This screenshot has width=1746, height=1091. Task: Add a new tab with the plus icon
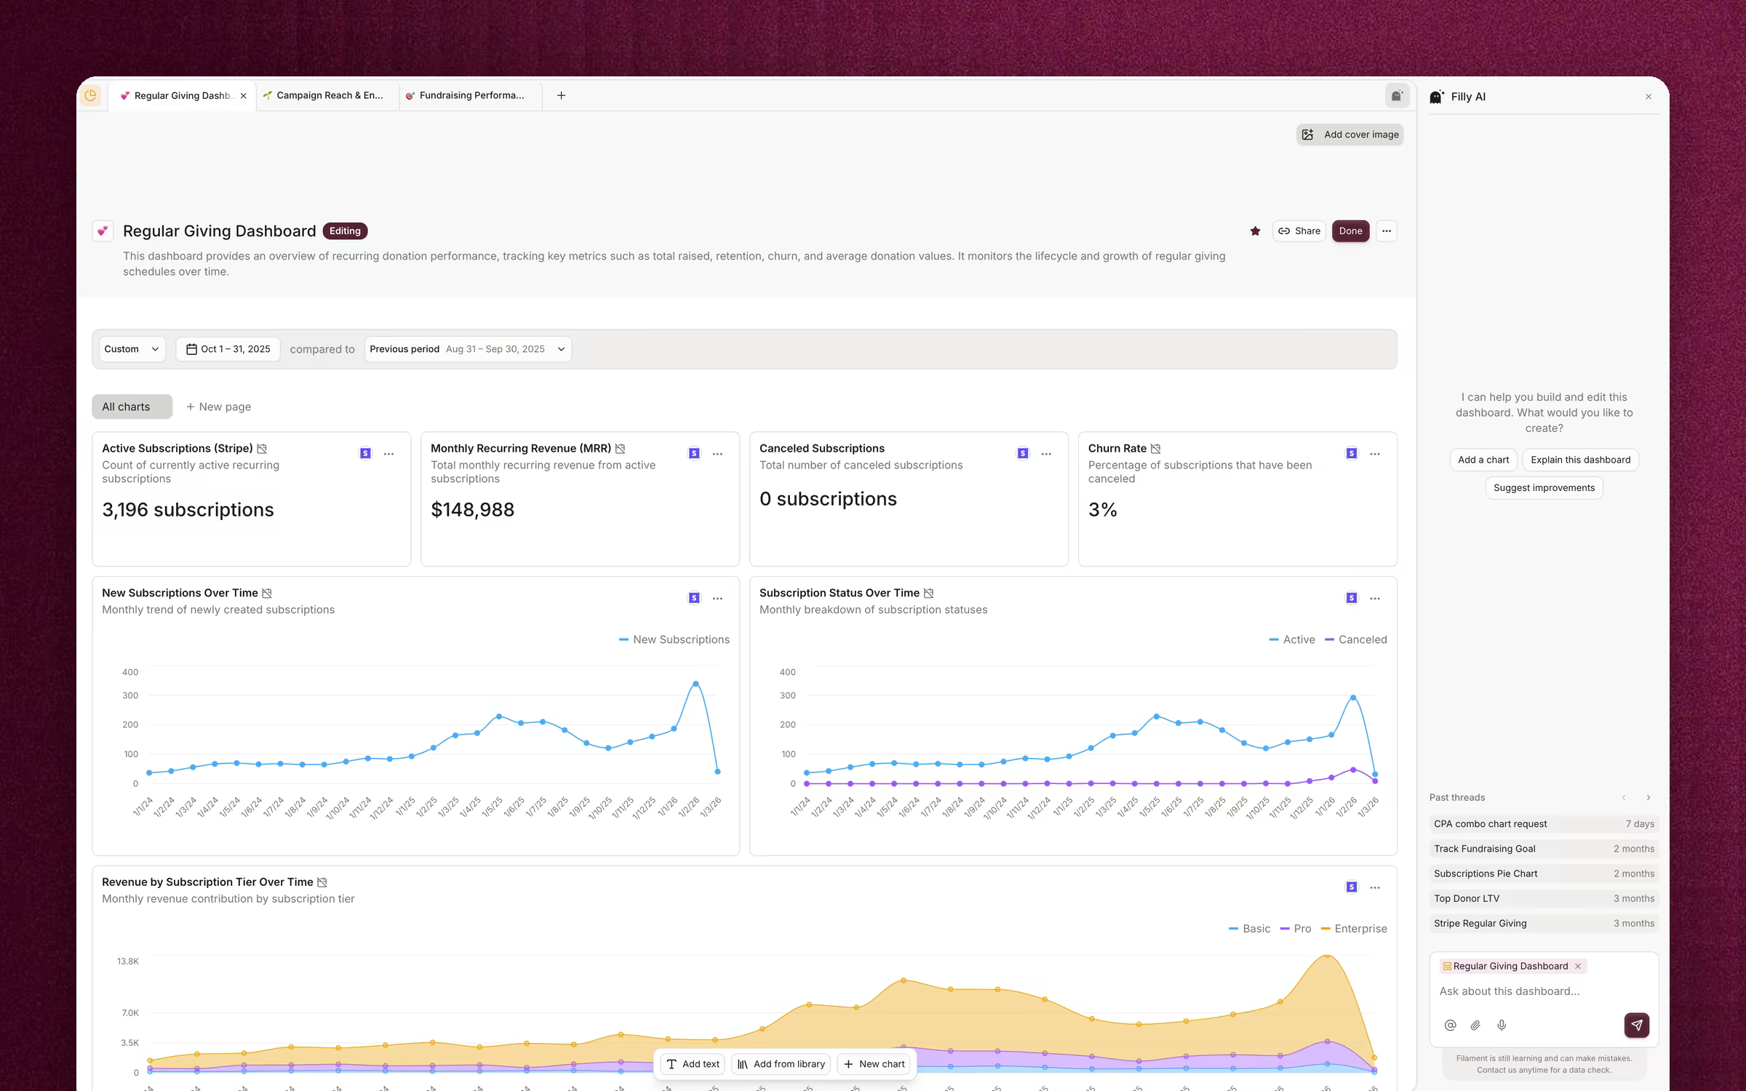click(561, 95)
